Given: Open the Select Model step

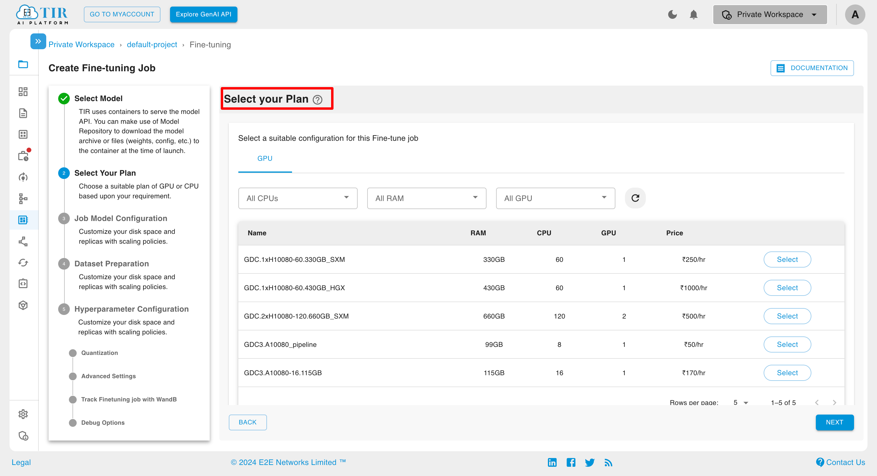Looking at the screenshot, I should 98,98.
